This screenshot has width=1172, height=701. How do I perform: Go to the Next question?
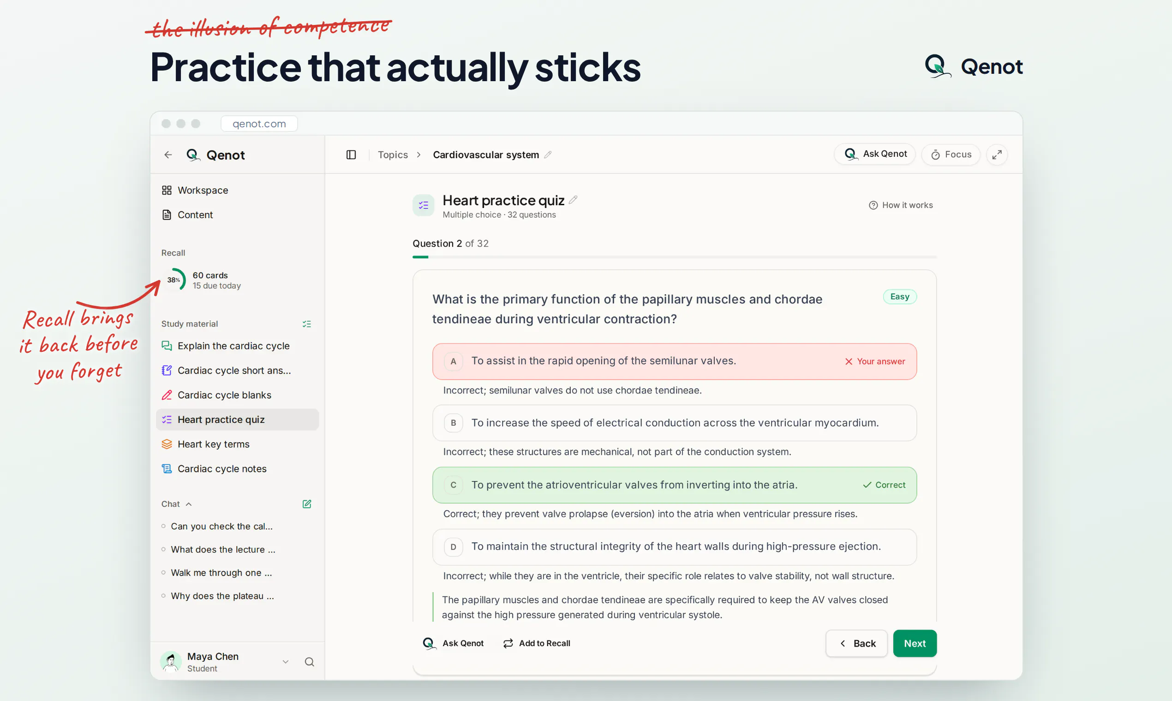coord(915,643)
